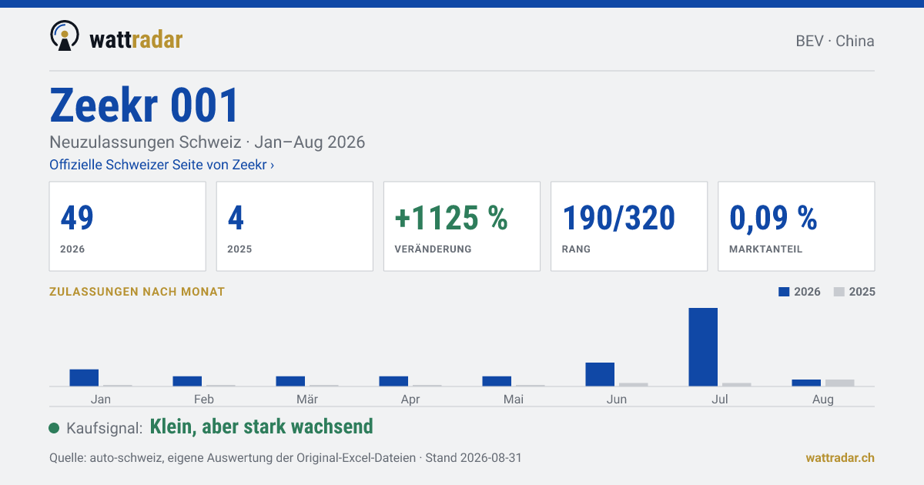Click the 'BEV · China' tag

835,42
